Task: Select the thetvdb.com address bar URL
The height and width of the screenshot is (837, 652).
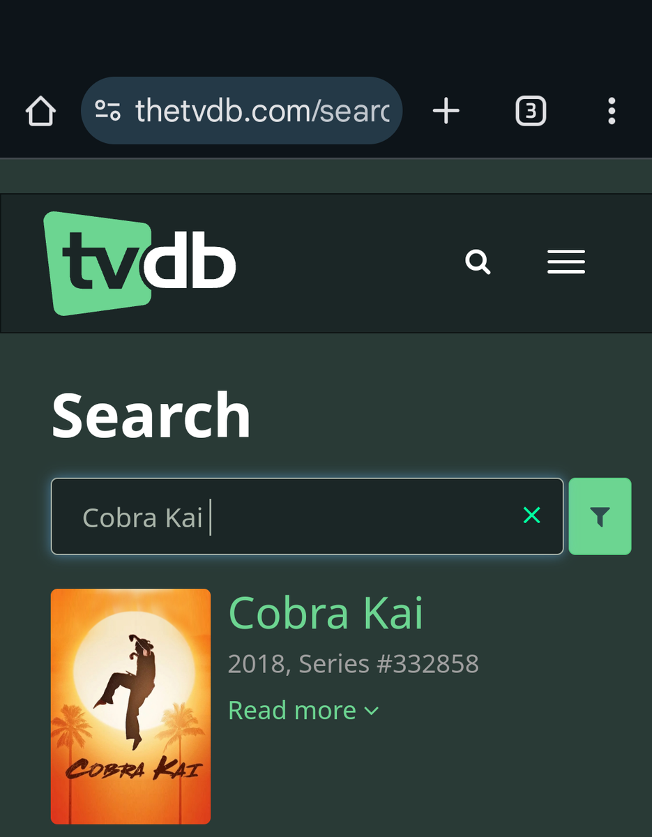Action: (262, 111)
